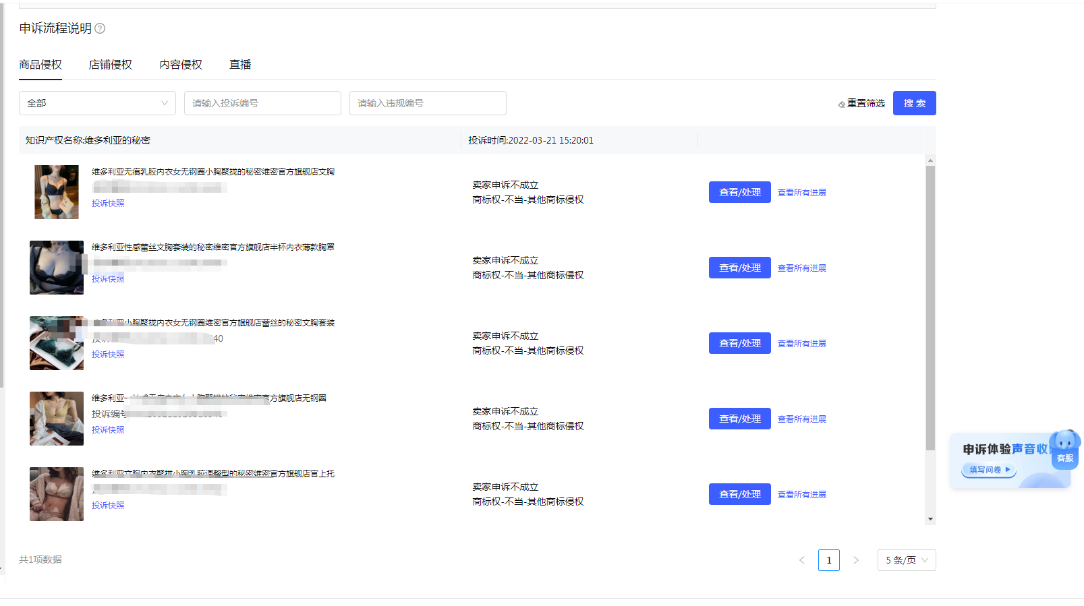Expand the 全部 filter dropdown

click(97, 103)
